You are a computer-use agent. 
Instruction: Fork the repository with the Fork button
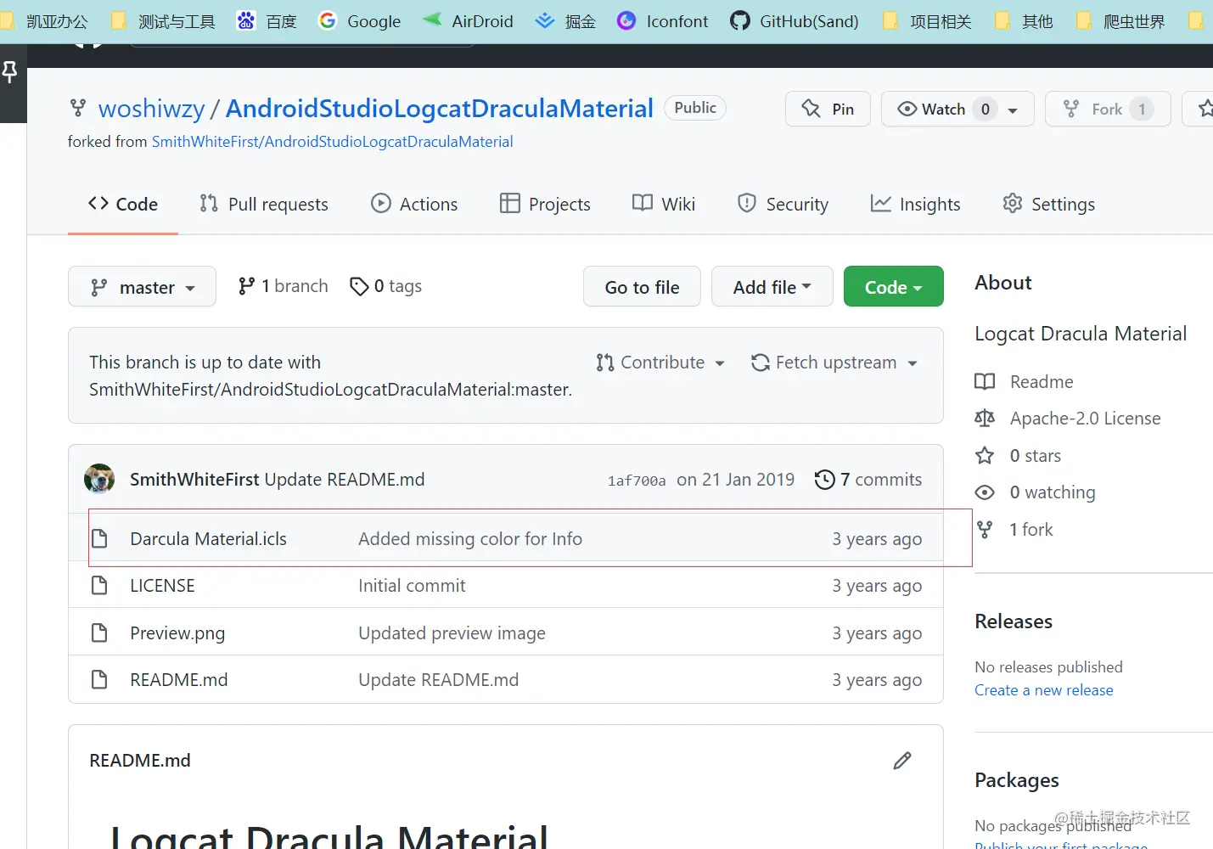click(x=1108, y=109)
